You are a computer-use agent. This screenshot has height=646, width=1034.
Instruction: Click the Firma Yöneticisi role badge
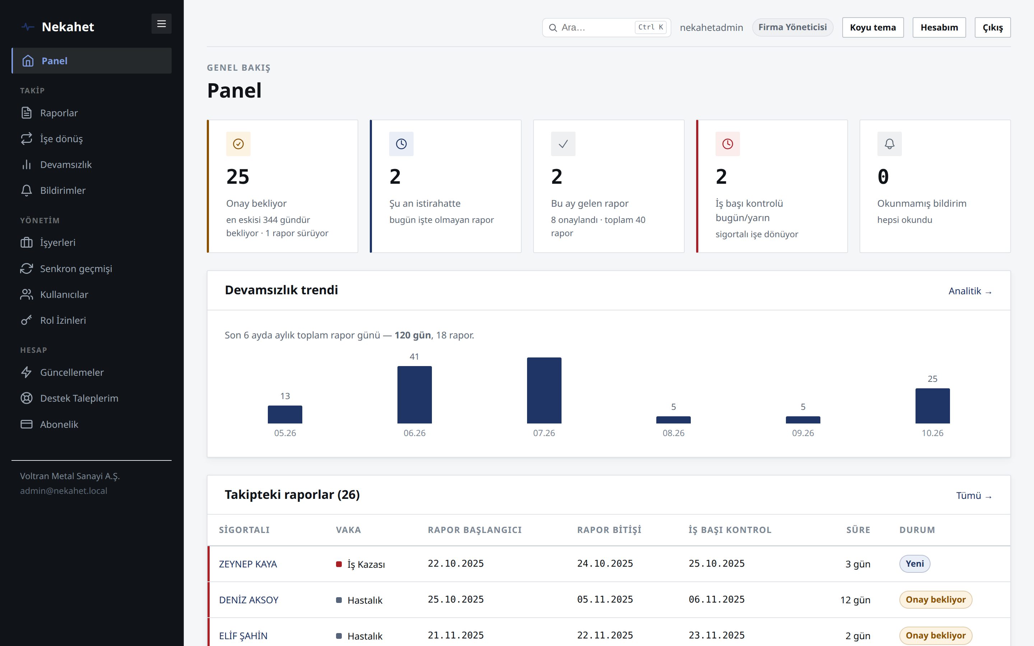pos(792,27)
